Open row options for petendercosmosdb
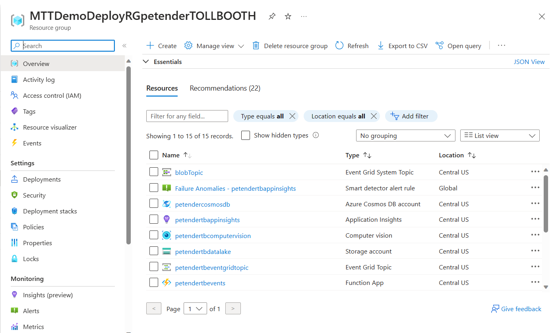The height and width of the screenshot is (333, 558). [535, 203]
